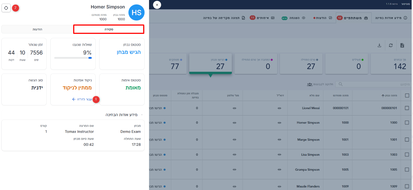This screenshot has width=413, height=190.
Task: Show Homer Simpson's phone via the eye icon
Action: point(234,123)
